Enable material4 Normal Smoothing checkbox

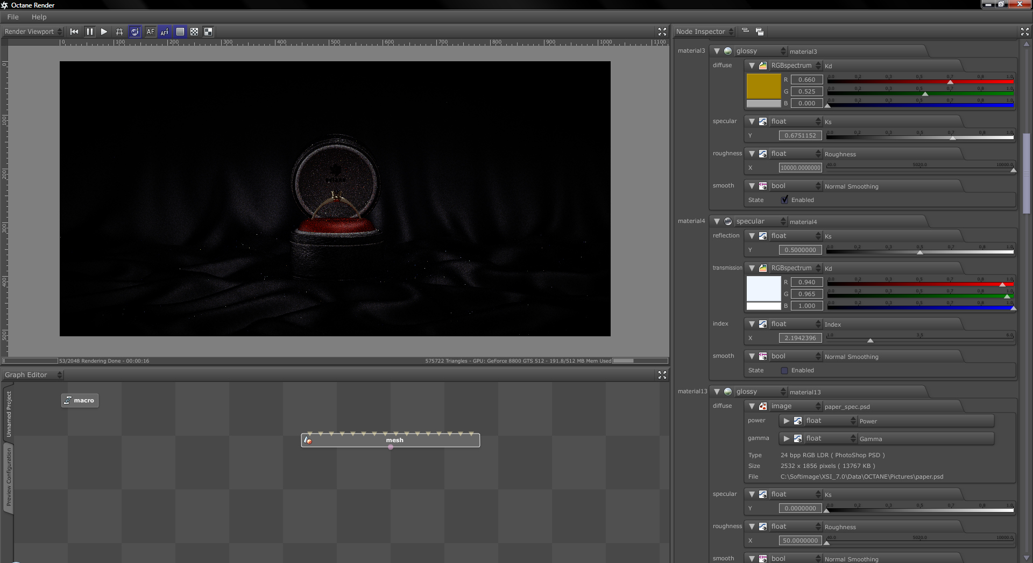pos(784,370)
